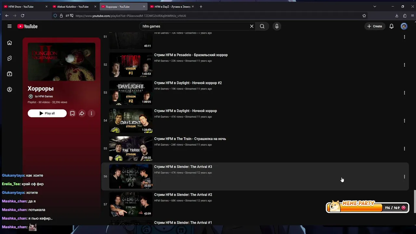The image size is (416, 234).
Task: Open the browser application menu
Action: 412,16
